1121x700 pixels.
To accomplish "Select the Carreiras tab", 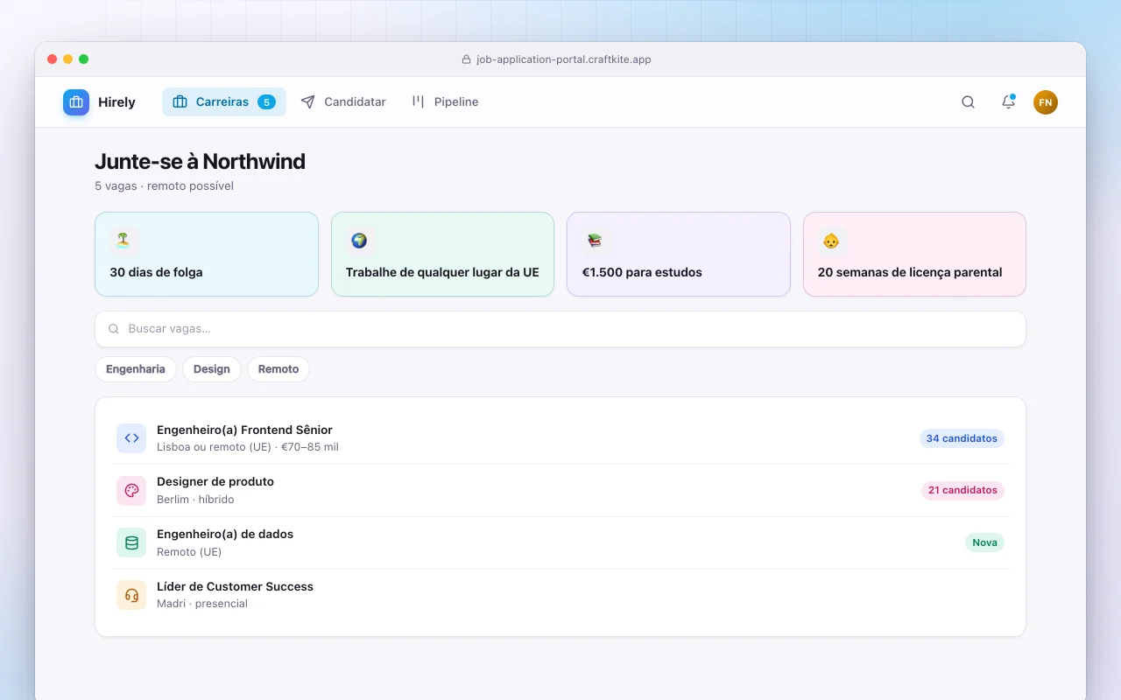I will coord(224,102).
